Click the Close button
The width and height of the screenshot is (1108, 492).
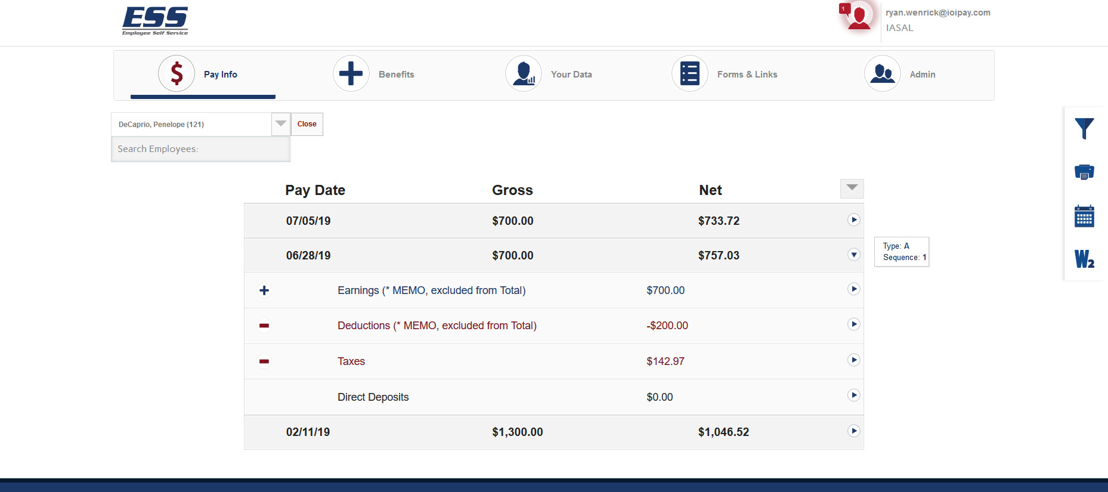pos(307,124)
